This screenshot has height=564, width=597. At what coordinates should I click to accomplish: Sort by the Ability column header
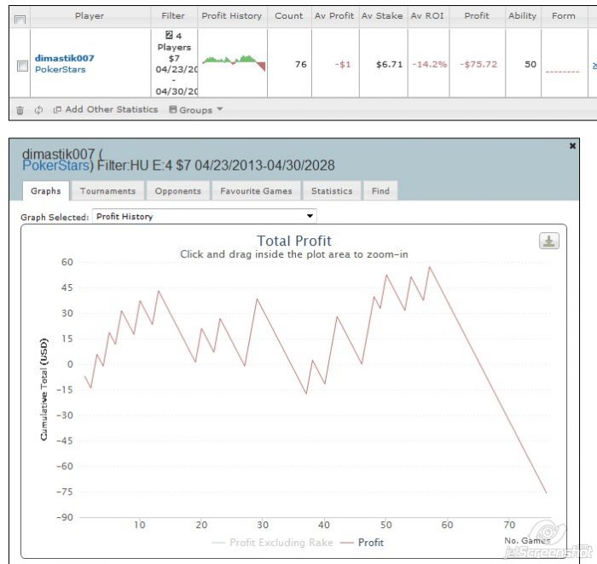pyautogui.click(x=522, y=16)
